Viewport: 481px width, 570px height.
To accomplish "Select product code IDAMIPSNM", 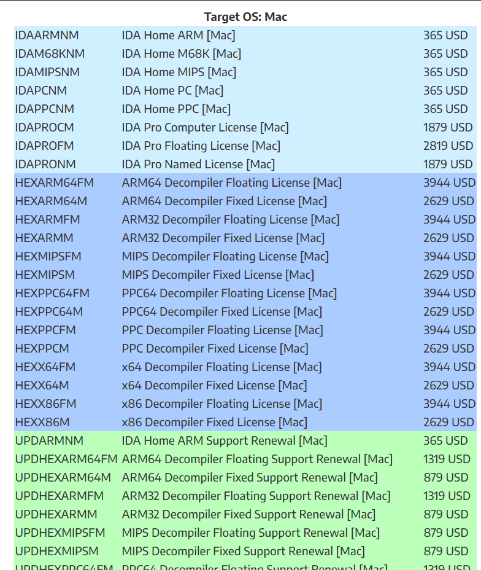I will [x=47, y=72].
